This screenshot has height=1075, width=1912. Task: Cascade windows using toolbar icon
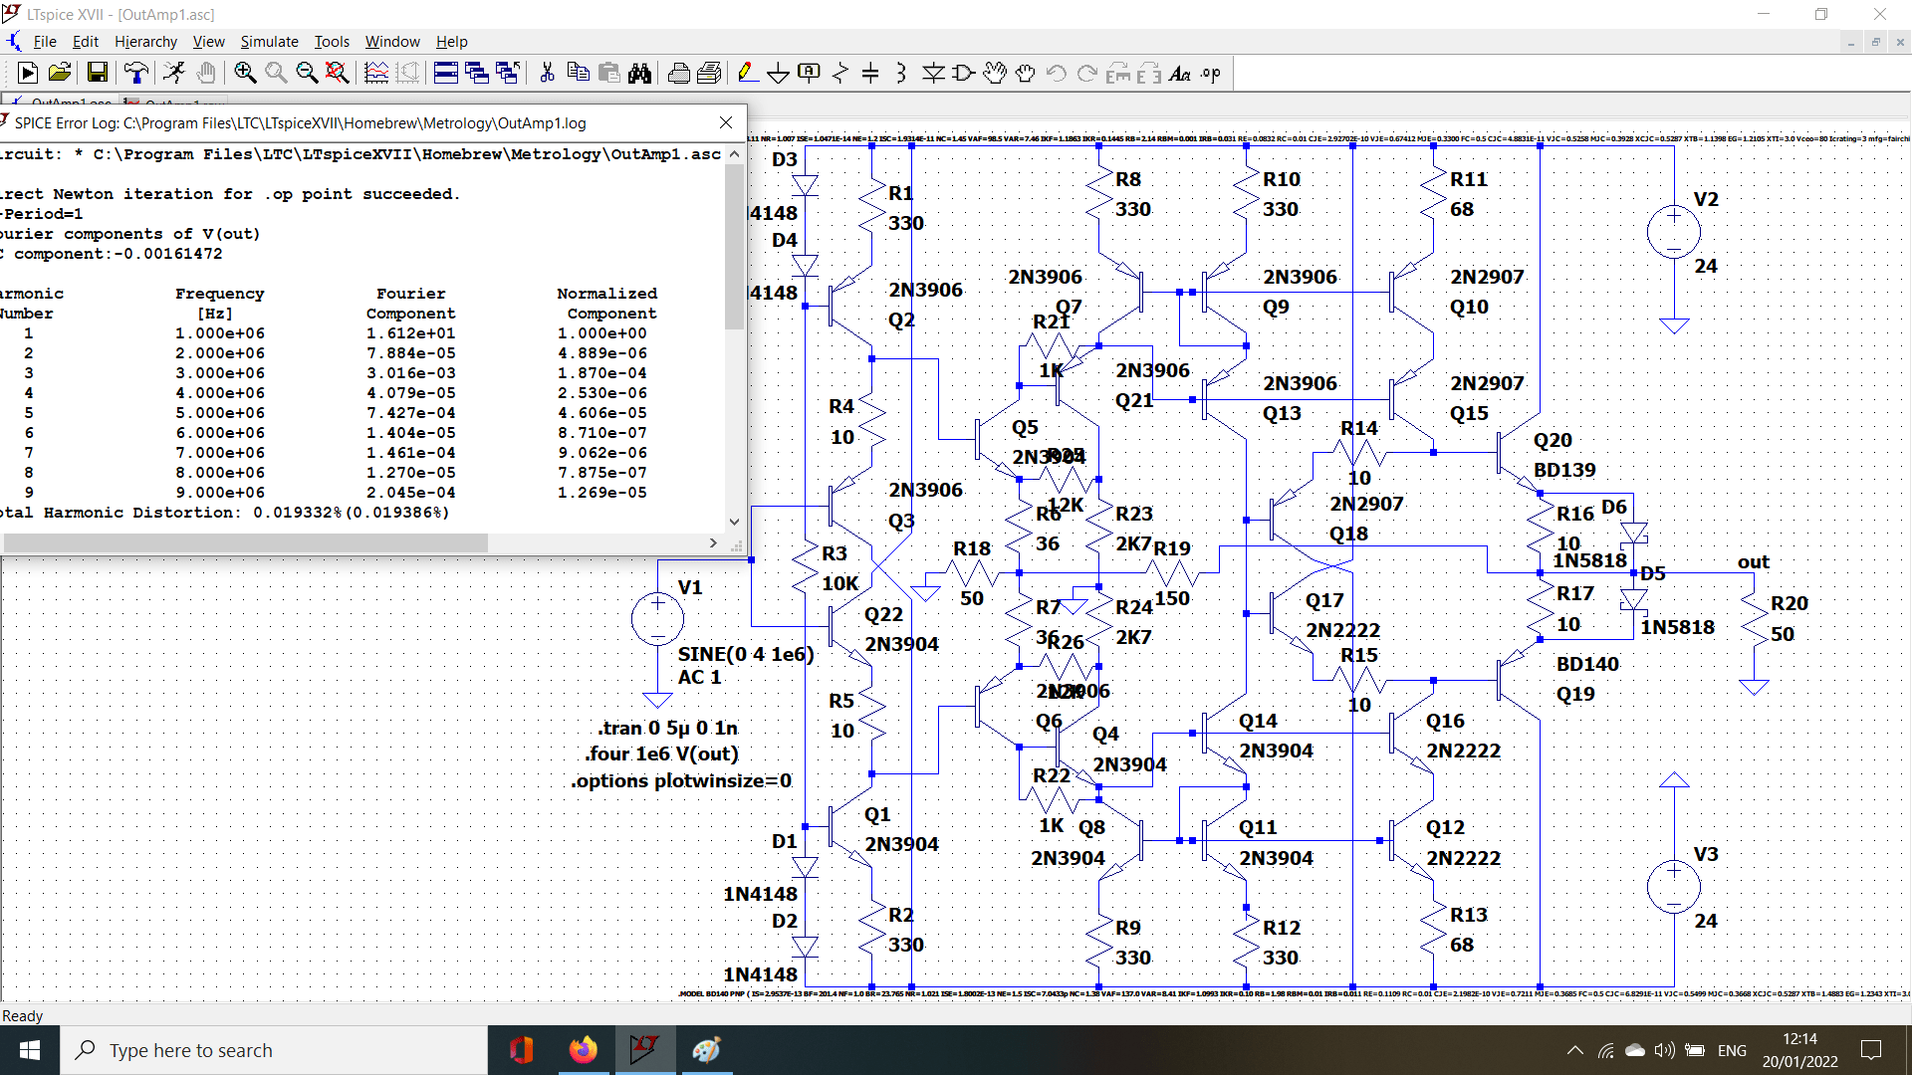(477, 73)
